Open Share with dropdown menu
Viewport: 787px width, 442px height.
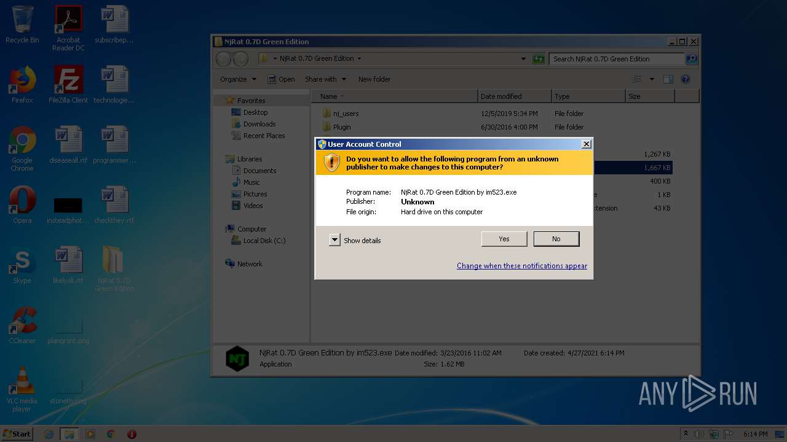(325, 79)
